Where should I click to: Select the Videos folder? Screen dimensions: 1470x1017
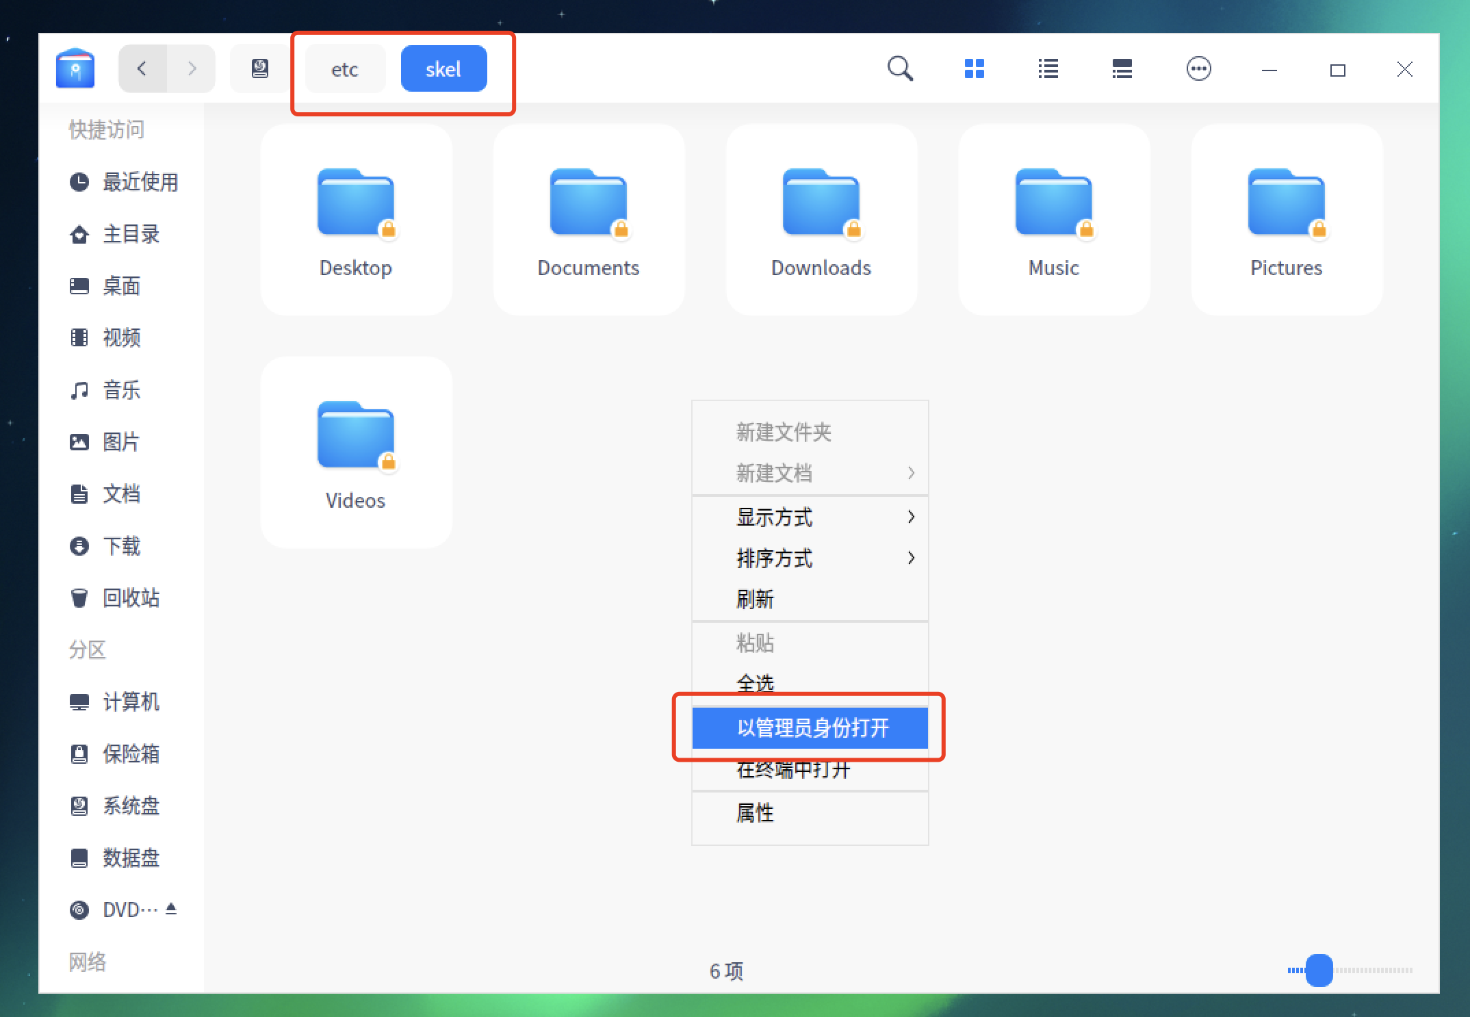356,452
